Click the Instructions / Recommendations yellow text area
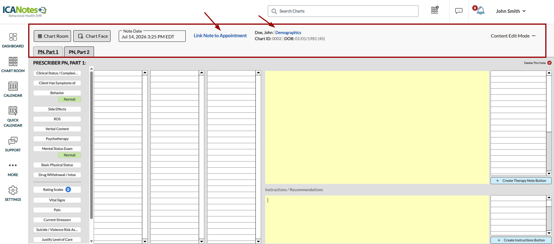The height and width of the screenshot is (244, 554). coord(377,219)
